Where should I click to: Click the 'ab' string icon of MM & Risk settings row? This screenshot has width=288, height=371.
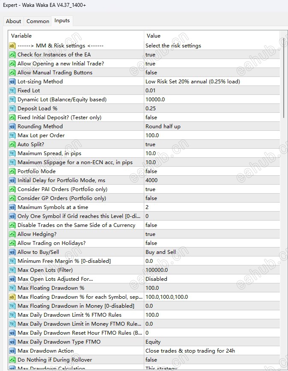(x=12, y=46)
